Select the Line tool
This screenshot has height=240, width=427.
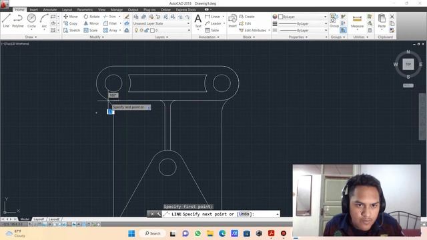click(6, 21)
